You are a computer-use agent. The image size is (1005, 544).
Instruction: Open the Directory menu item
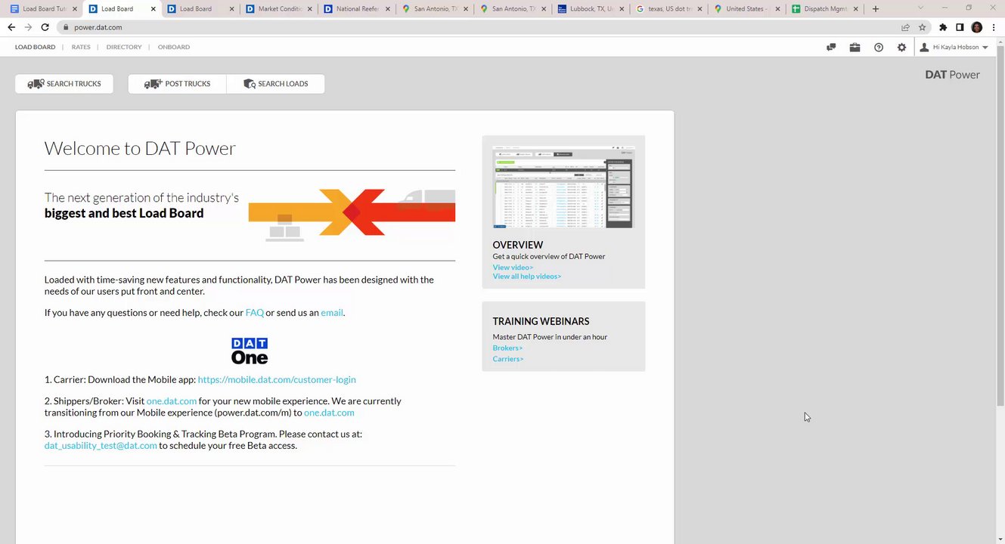pyautogui.click(x=124, y=47)
